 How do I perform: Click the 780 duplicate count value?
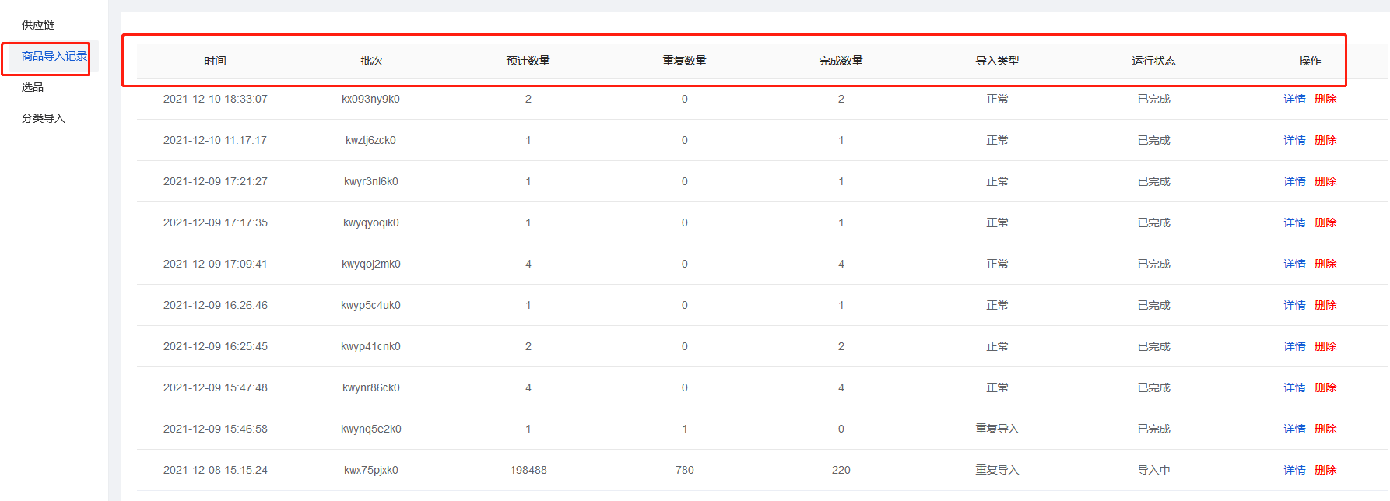pyautogui.click(x=684, y=470)
